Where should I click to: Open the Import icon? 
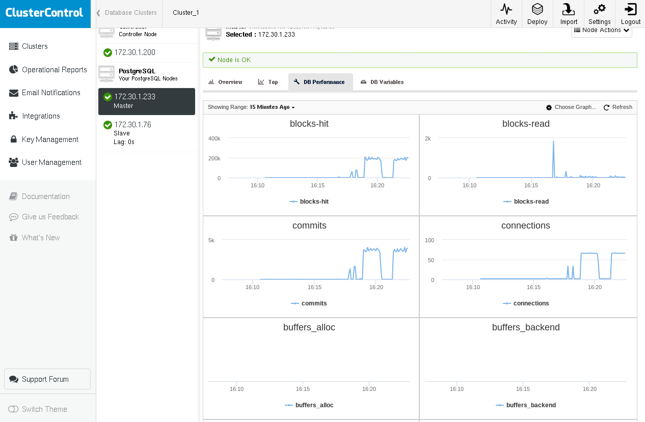pyautogui.click(x=569, y=14)
